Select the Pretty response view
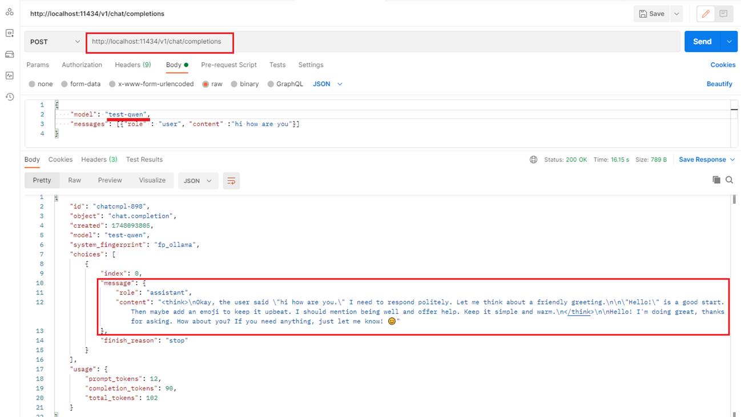 coord(42,180)
